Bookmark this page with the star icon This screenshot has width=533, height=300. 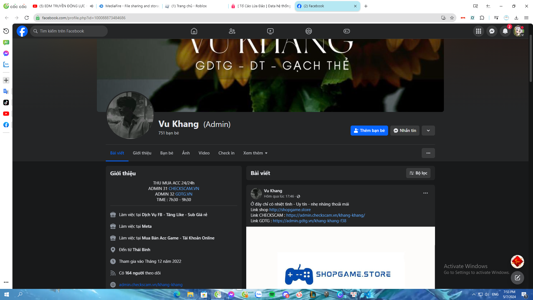[452, 18]
